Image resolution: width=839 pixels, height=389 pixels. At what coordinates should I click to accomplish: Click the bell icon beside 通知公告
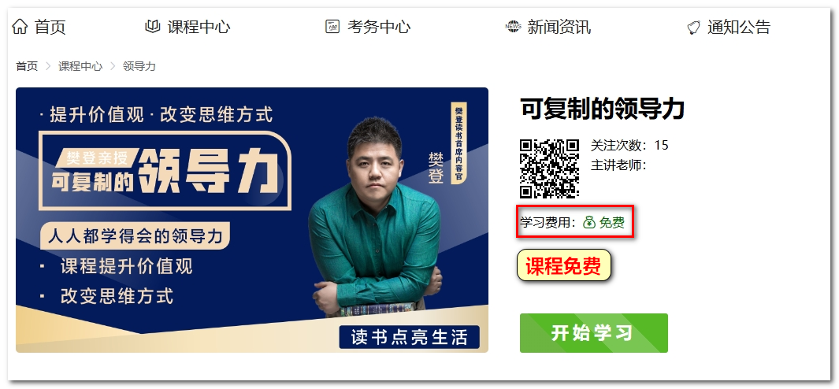[x=693, y=27]
